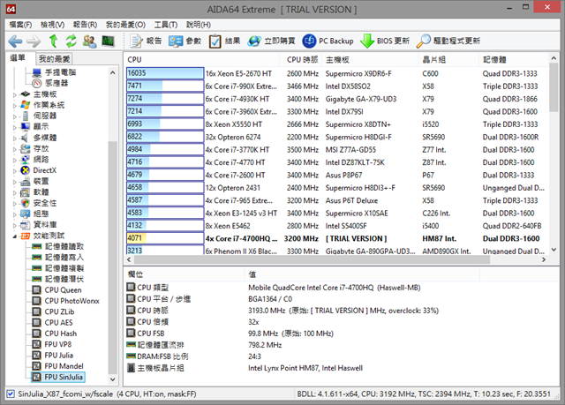Open PC Backup from the toolbar
The height and width of the screenshot is (405, 565).
point(328,41)
